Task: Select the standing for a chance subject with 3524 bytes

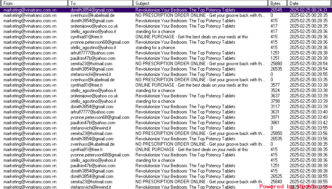Action: coord(155,90)
